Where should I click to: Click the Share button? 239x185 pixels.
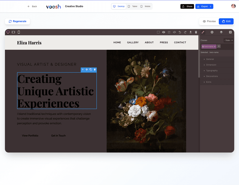coord(187,6)
